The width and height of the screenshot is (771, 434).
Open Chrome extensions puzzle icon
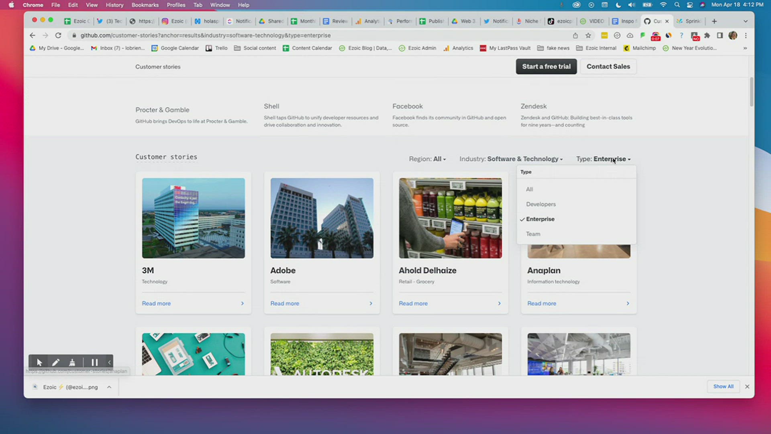pos(707,35)
